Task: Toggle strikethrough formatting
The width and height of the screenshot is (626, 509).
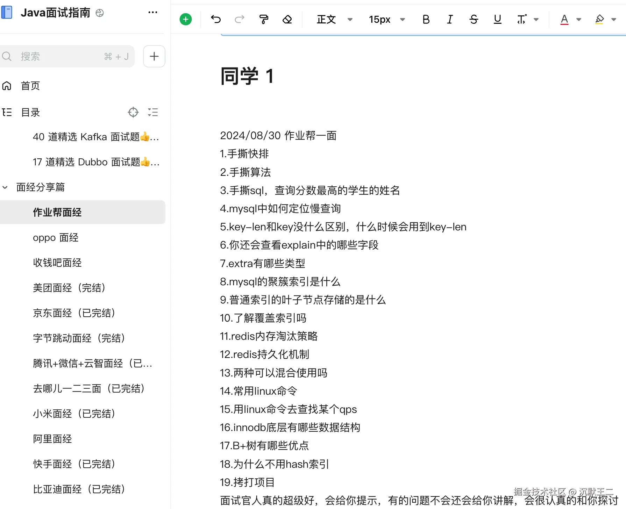Action: point(473,19)
